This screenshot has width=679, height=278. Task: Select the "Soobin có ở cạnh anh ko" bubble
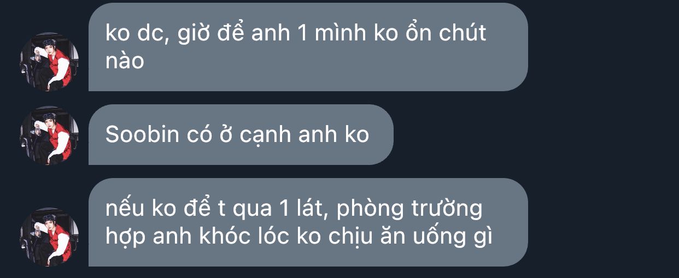point(241,135)
